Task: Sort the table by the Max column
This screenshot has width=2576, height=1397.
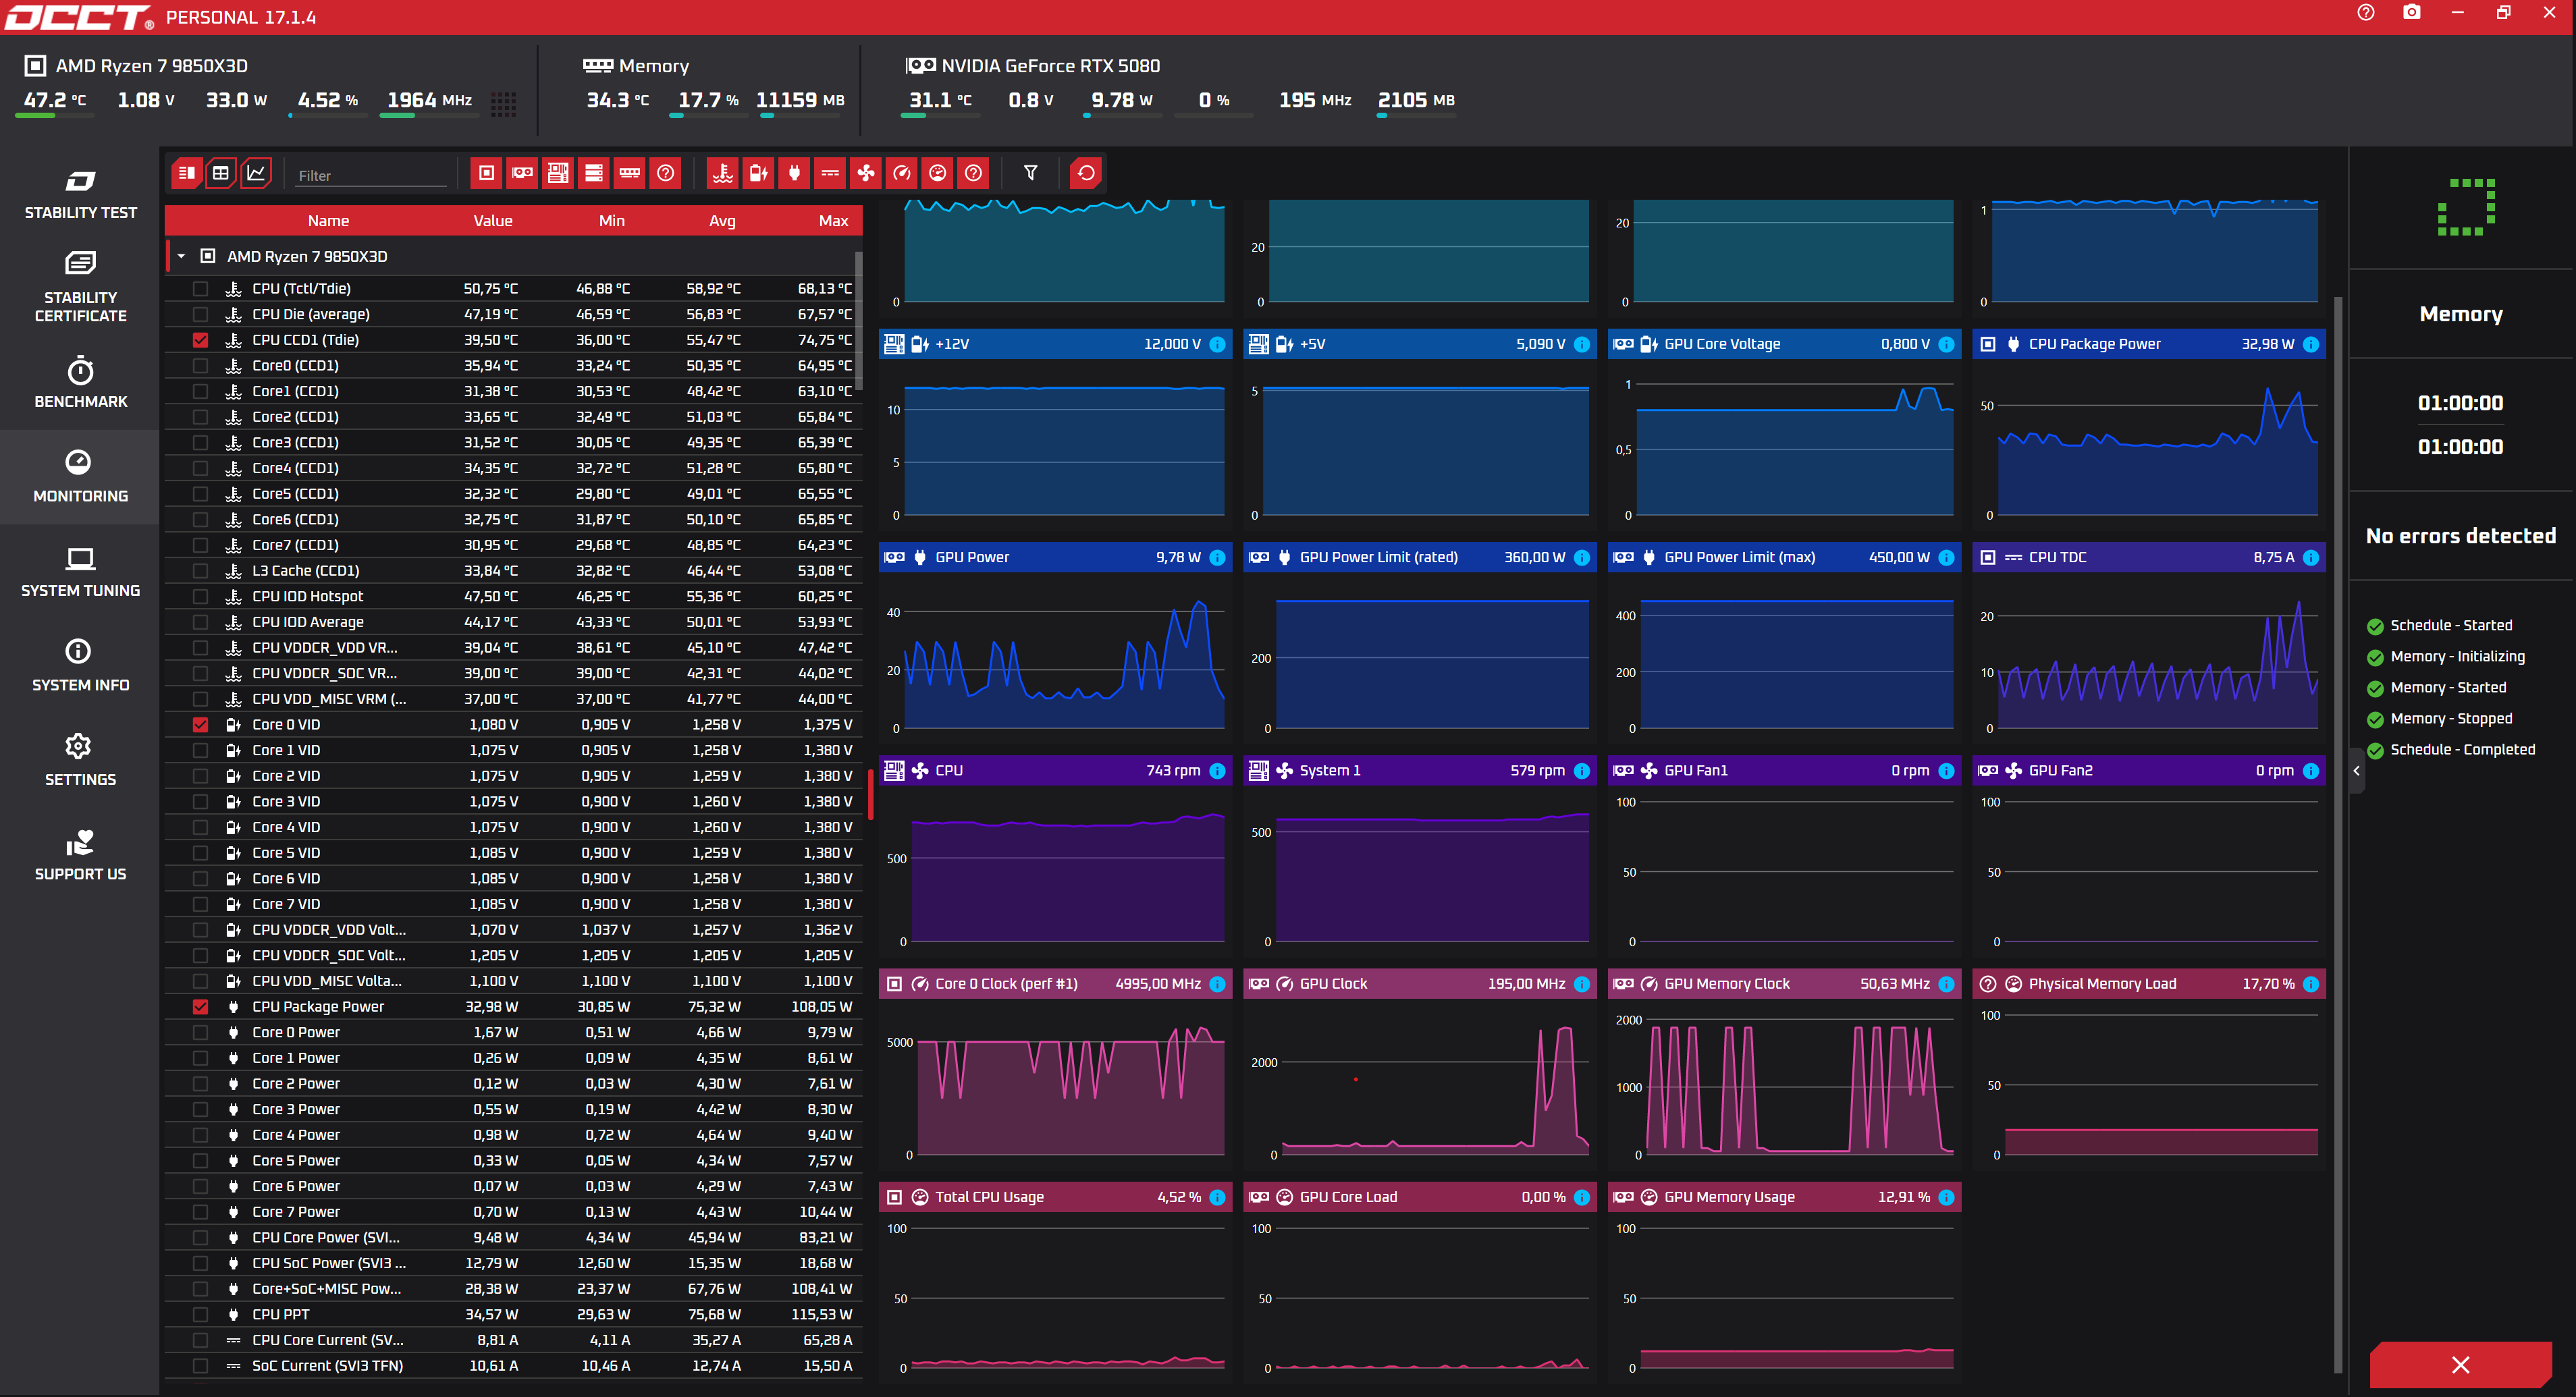Action: pos(833,221)
